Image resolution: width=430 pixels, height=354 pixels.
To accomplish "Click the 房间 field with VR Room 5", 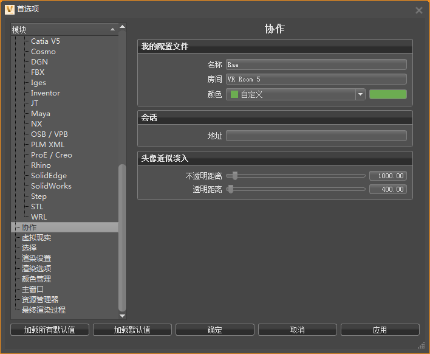I will (x=316, y=79).
